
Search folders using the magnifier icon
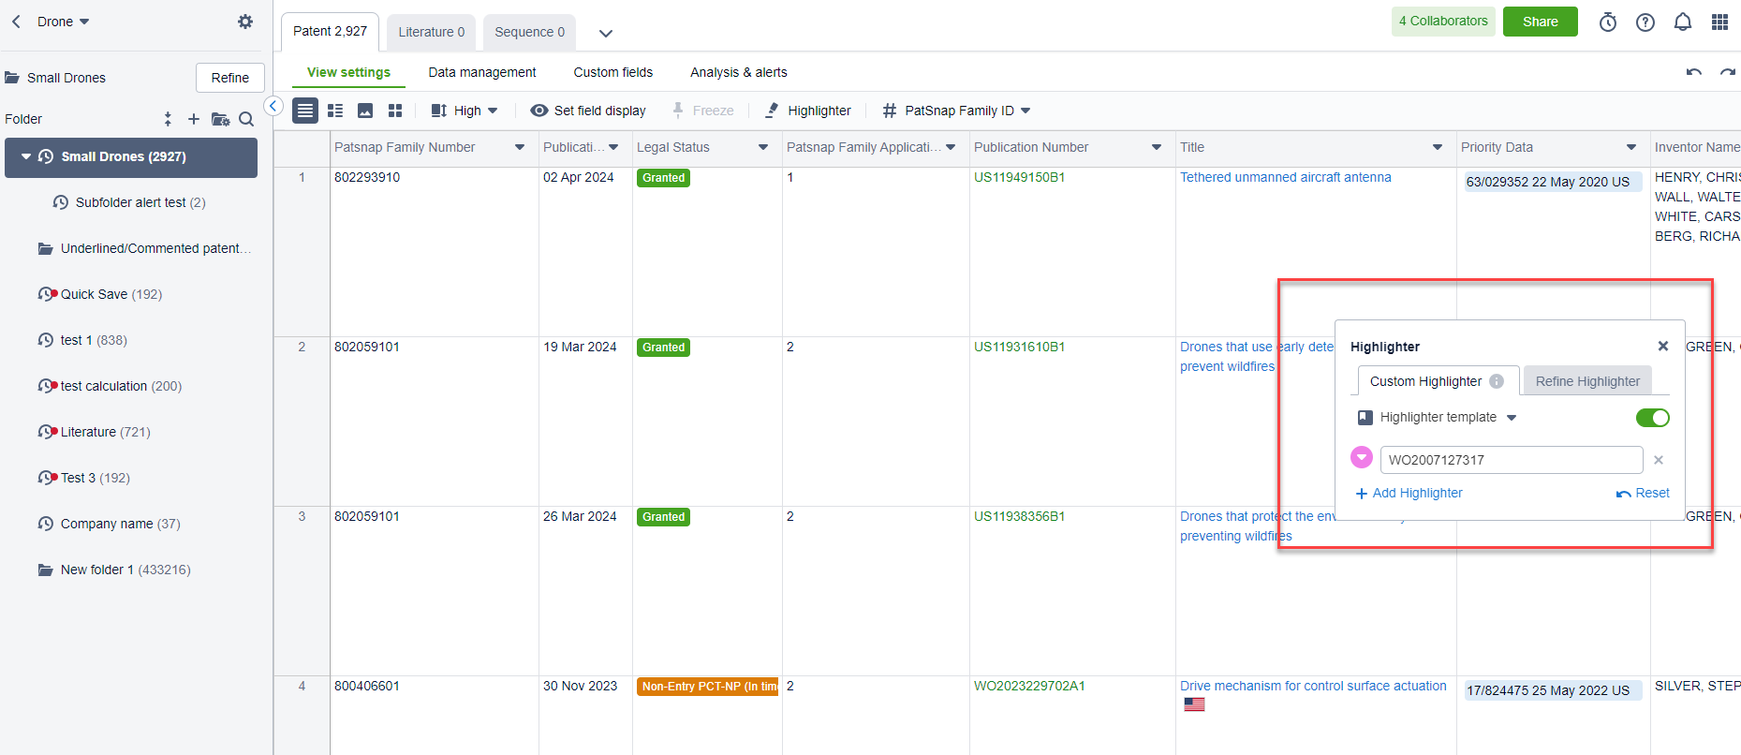click(x=246, y=119)
